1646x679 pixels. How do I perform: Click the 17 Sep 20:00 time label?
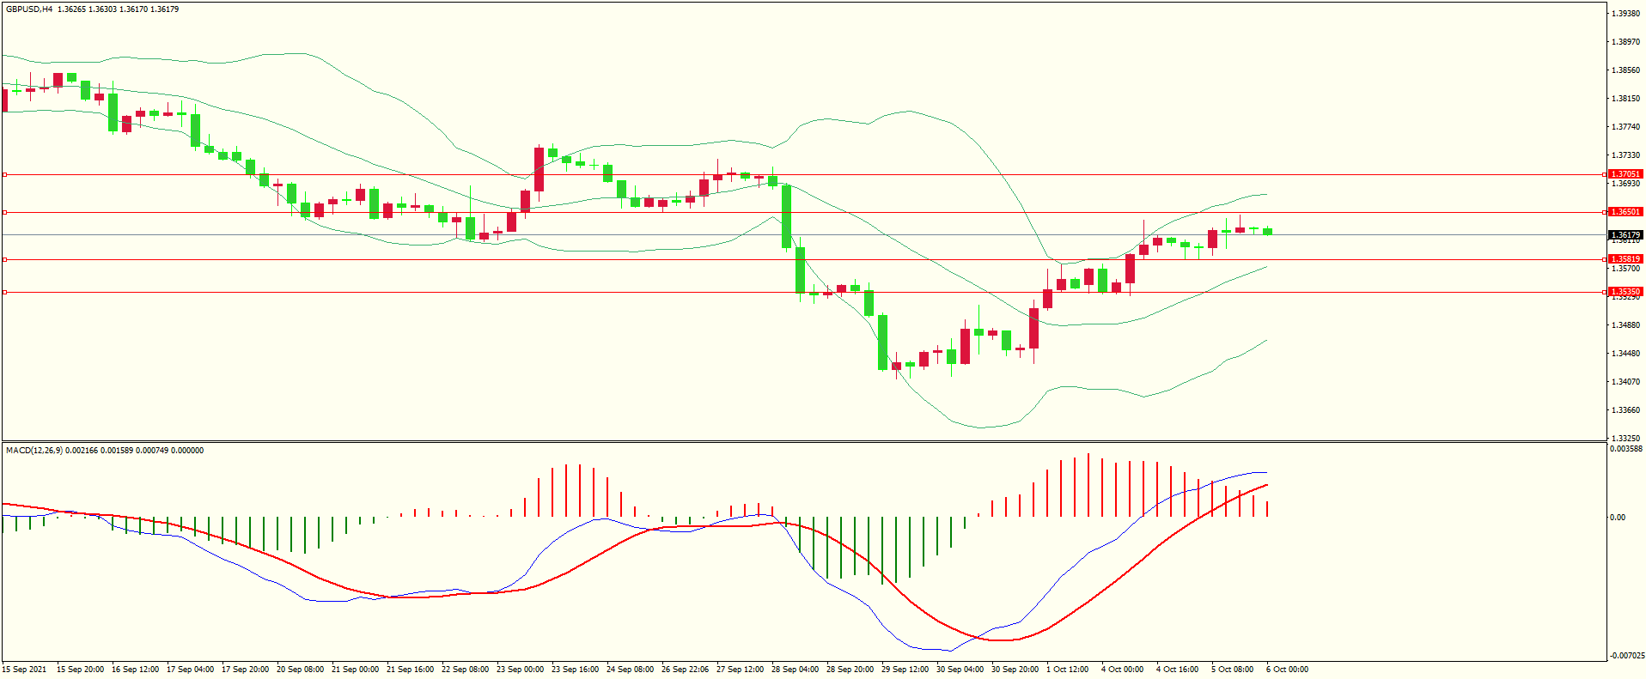[245, 670]
